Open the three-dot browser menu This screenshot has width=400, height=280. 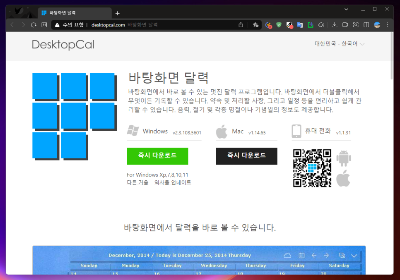tap(387, 25)
